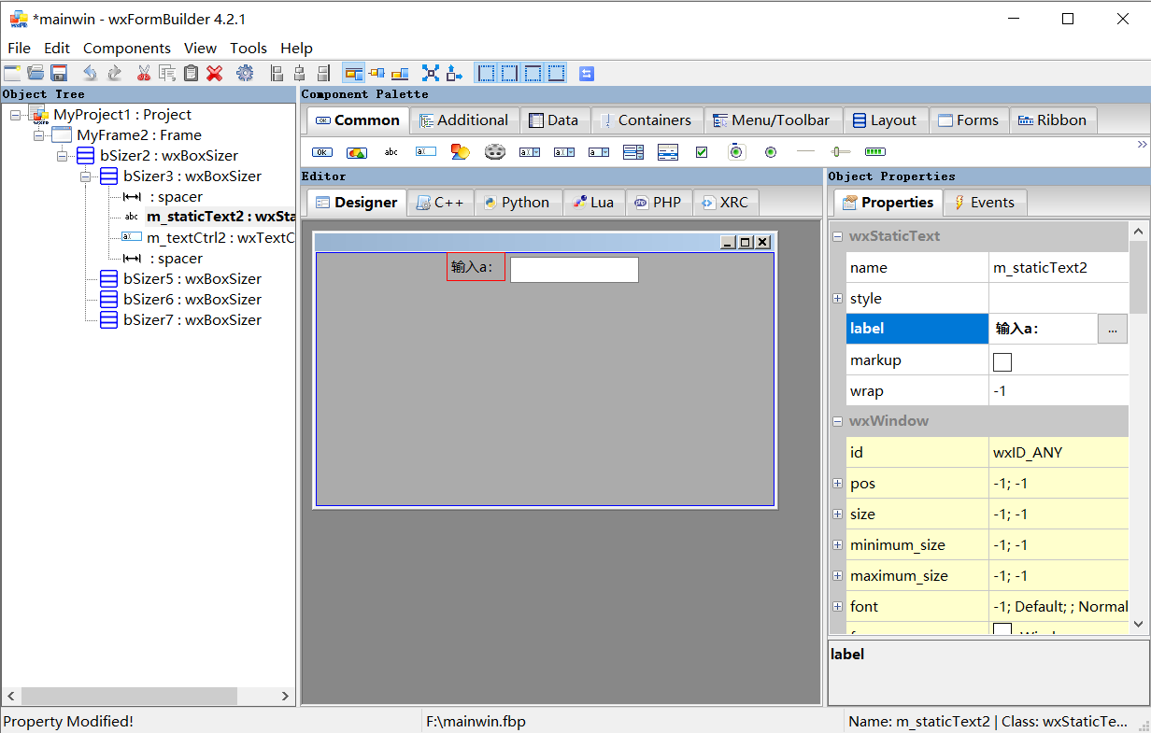Add a wxCheckBox component from palette
The width and height of the screenshot is (1151, 733).
(702, 151)
